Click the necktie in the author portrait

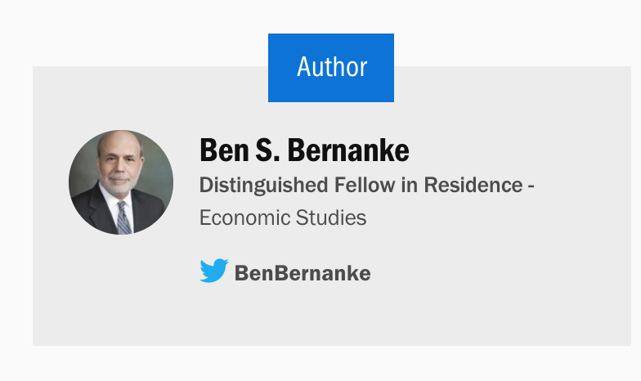click(124, 217)
